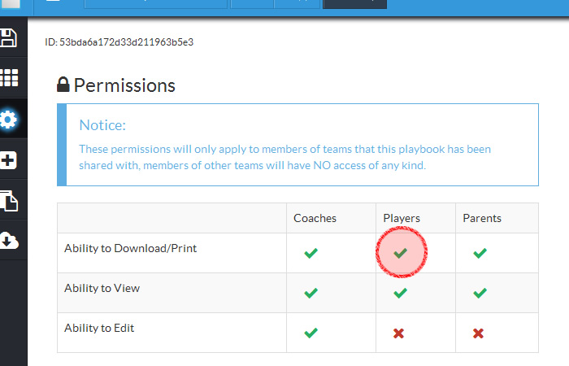Open the grid view icon in sidebar
569x366 pixels.
tap(9, 78)
